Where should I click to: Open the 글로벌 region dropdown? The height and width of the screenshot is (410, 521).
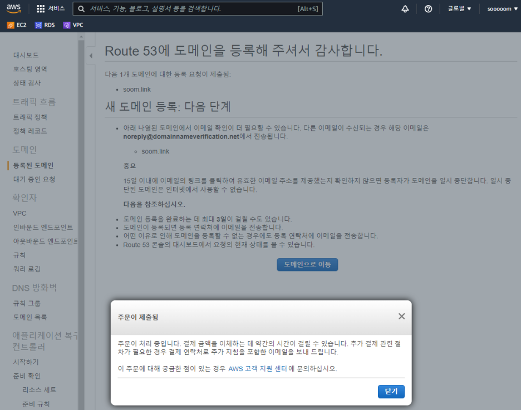(x=459, y=9)
